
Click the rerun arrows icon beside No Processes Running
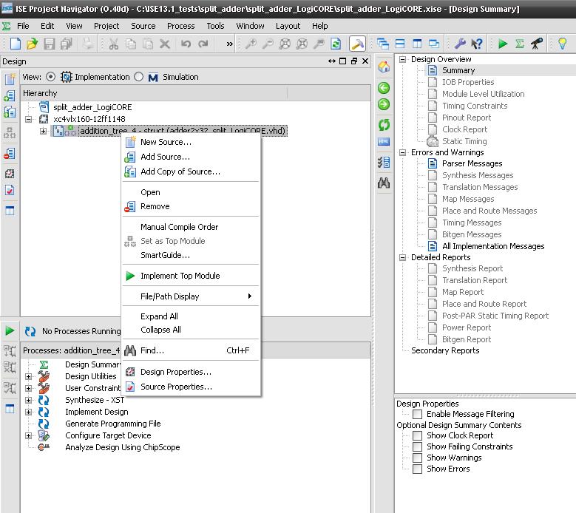pyautogui.click(x=30, y=332)
